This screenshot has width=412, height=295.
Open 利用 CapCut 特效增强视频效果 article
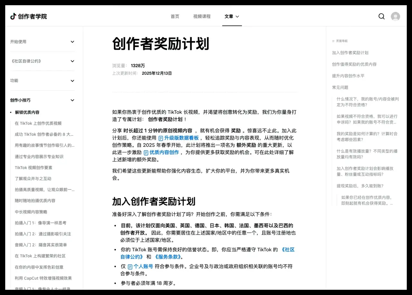tap(43, 278)
